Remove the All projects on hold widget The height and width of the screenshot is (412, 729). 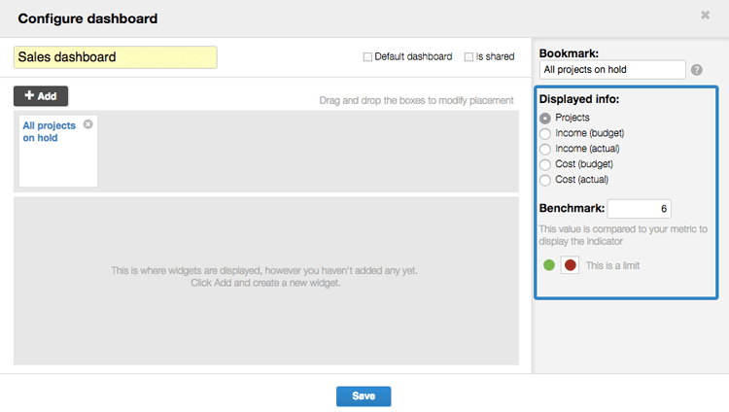(87, 124)
